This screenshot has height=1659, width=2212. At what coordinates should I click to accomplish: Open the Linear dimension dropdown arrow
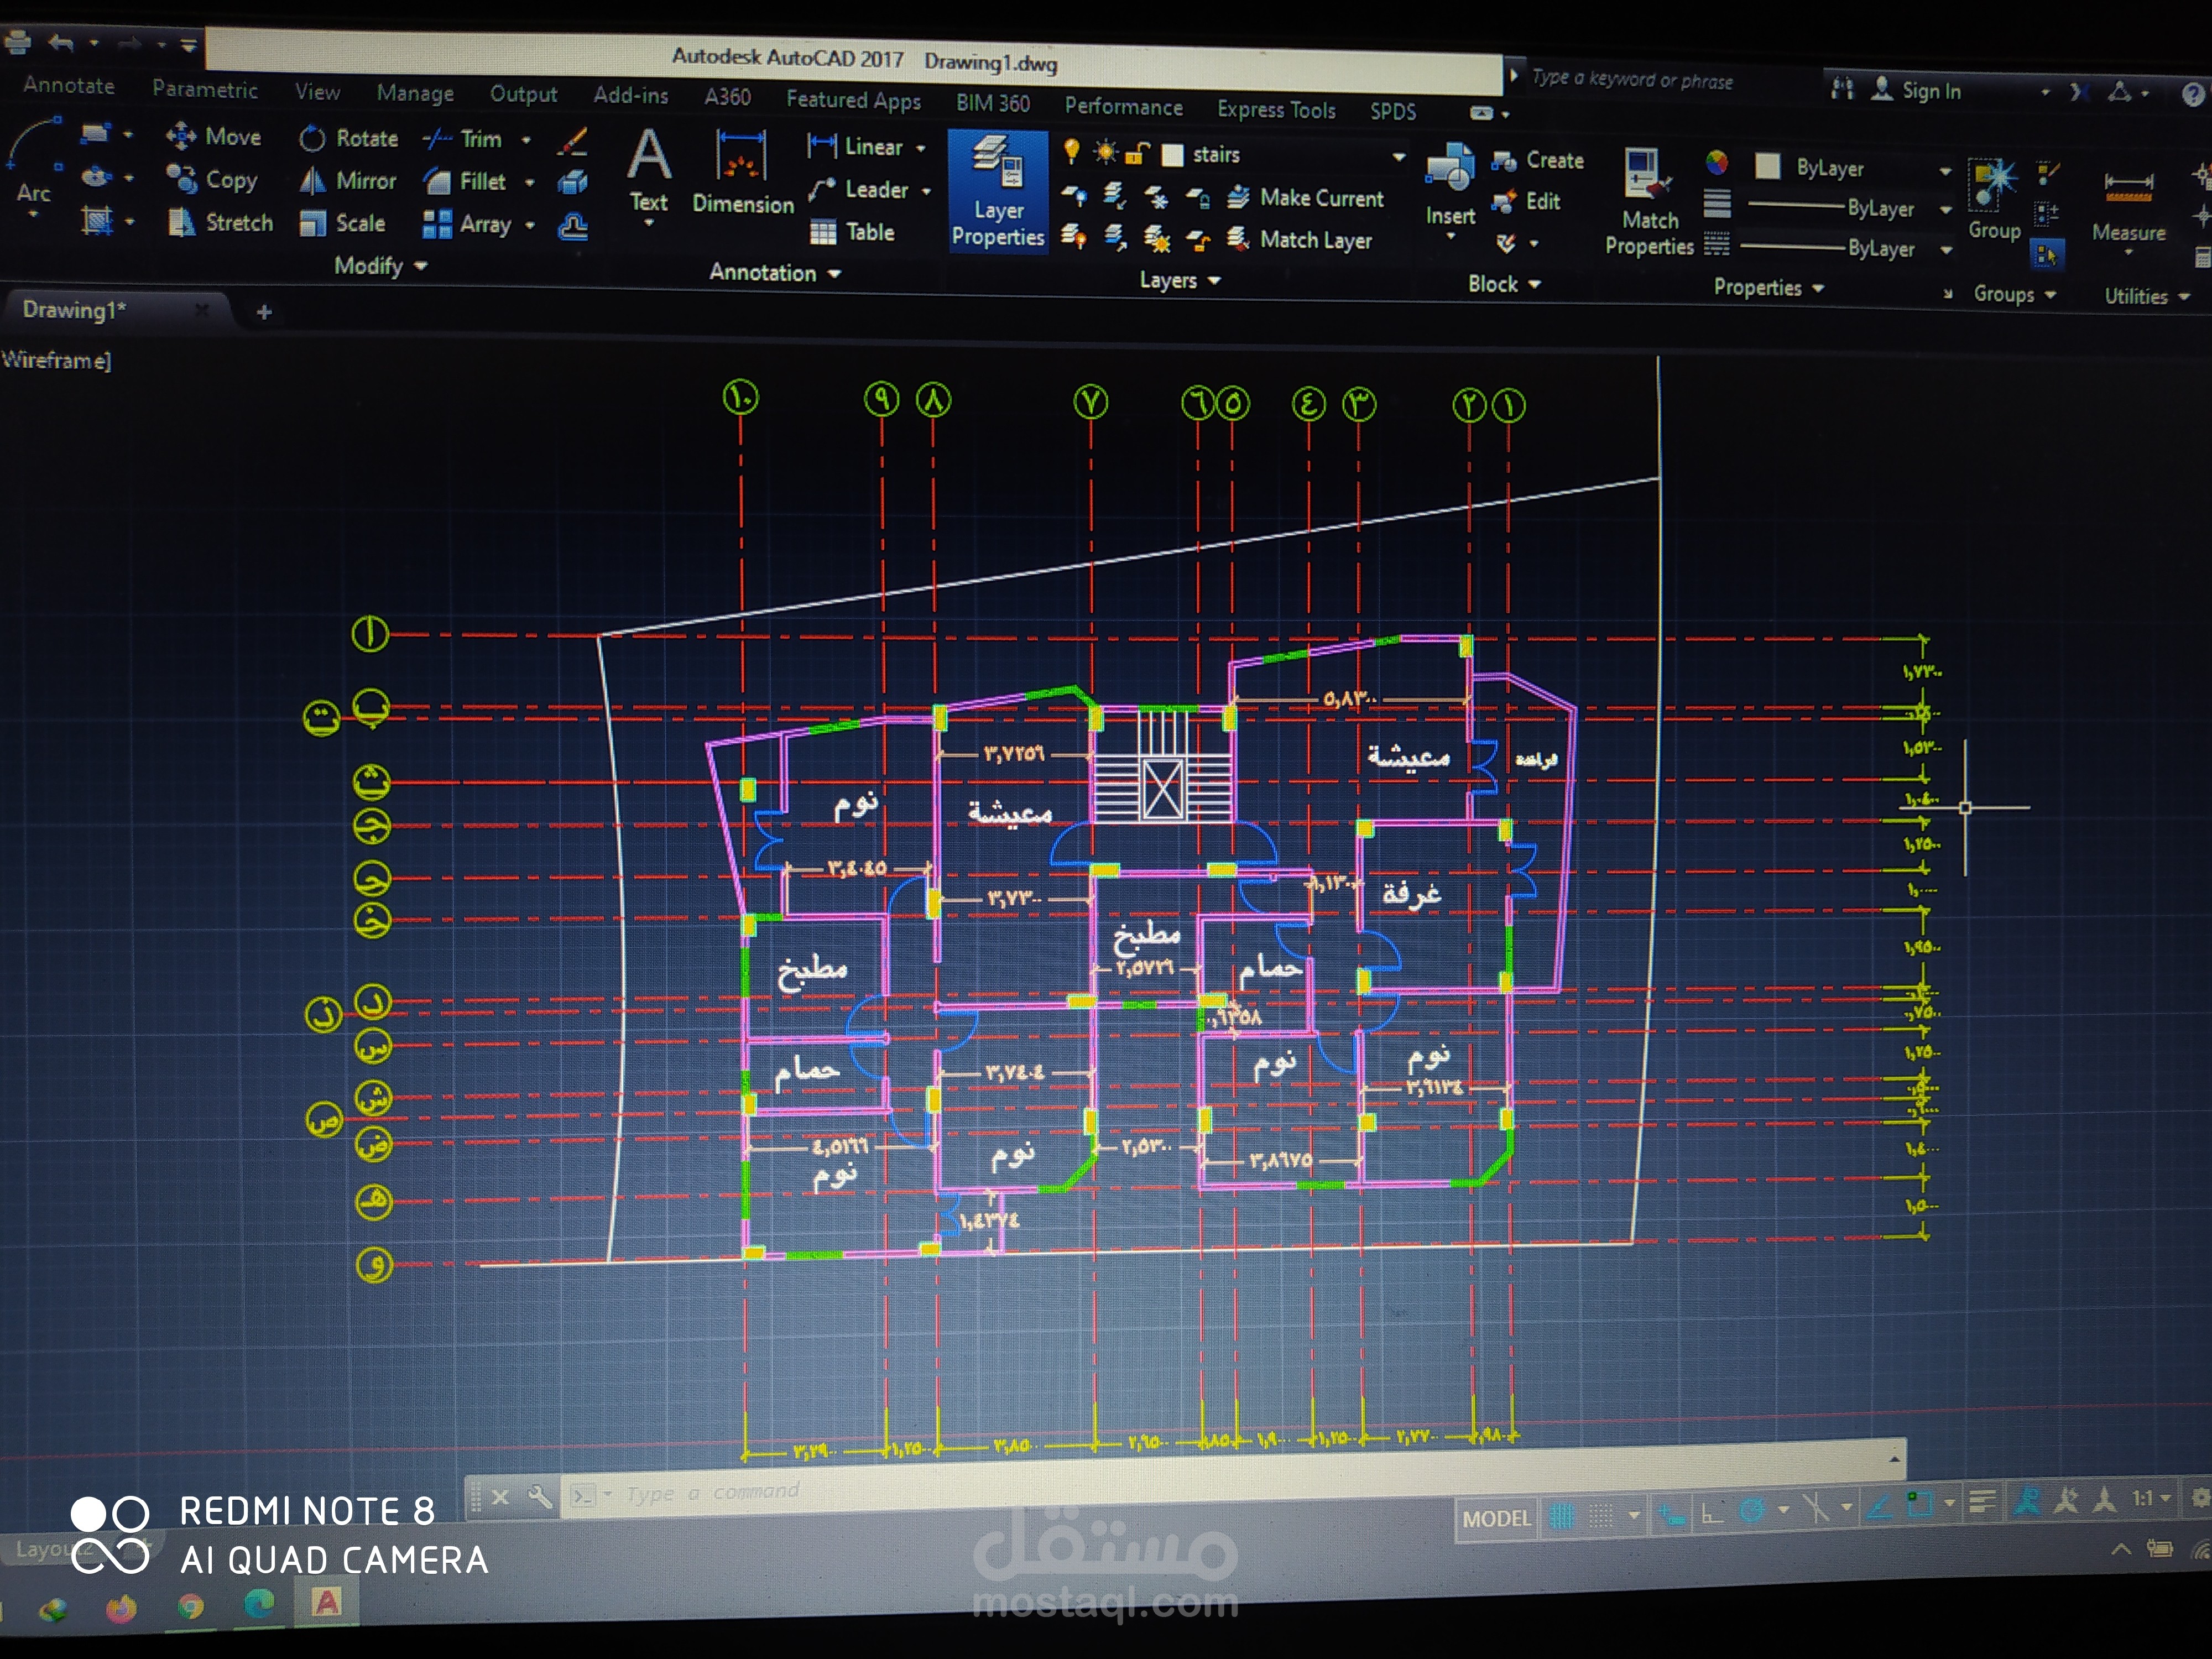pos(921,149)
